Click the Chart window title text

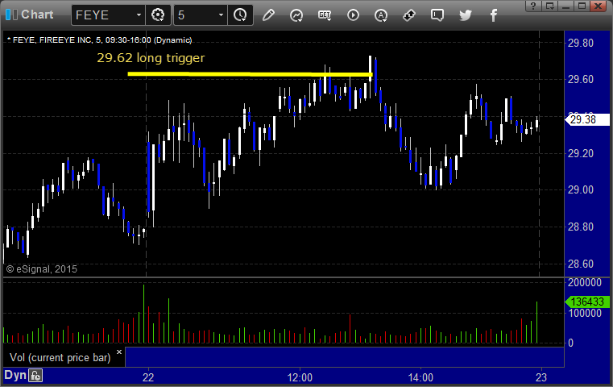click(x=37, y=15)
